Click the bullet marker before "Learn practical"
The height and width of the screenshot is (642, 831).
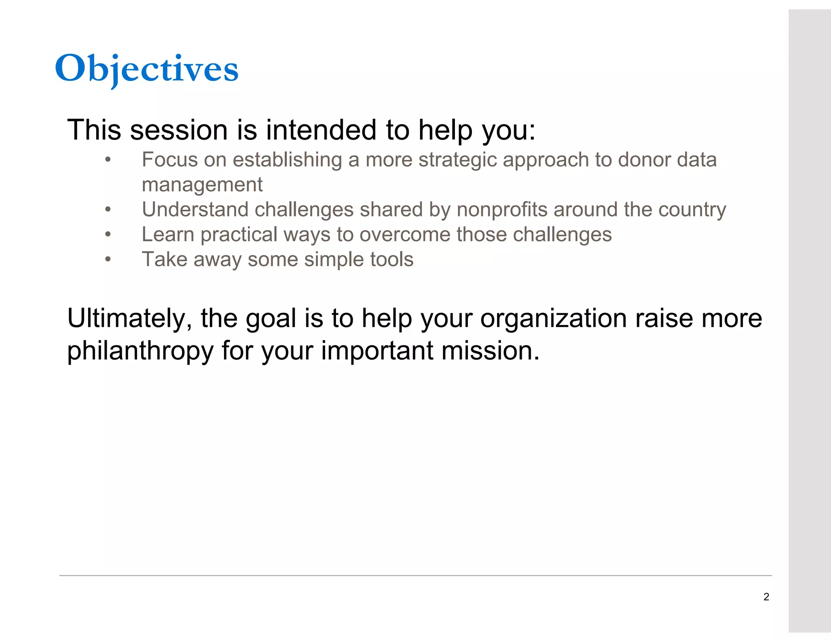108,235
